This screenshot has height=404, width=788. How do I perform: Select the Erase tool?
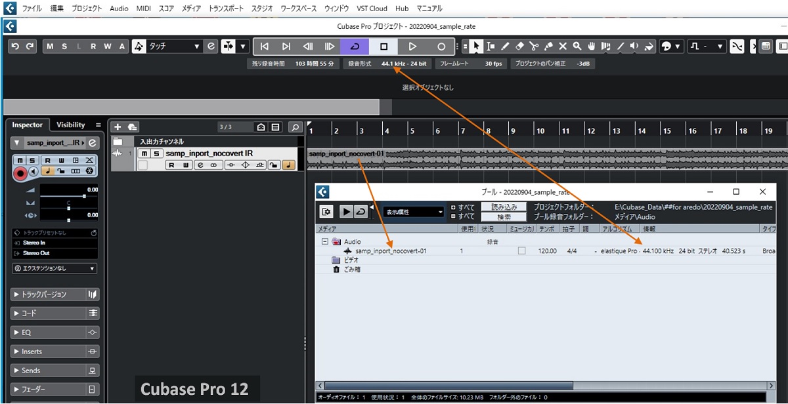click(x=519, y=47)
